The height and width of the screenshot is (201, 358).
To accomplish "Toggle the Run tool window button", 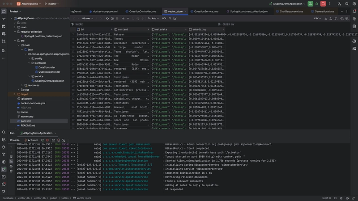I will click(x=4, y=169).
